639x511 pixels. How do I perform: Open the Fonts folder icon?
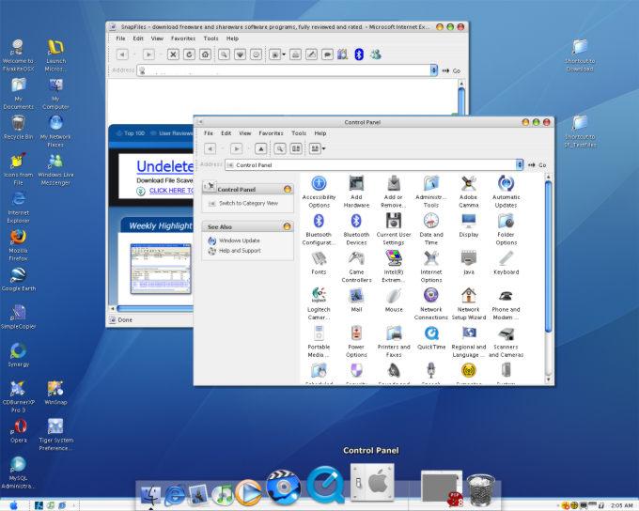click(x=319, y=263)
